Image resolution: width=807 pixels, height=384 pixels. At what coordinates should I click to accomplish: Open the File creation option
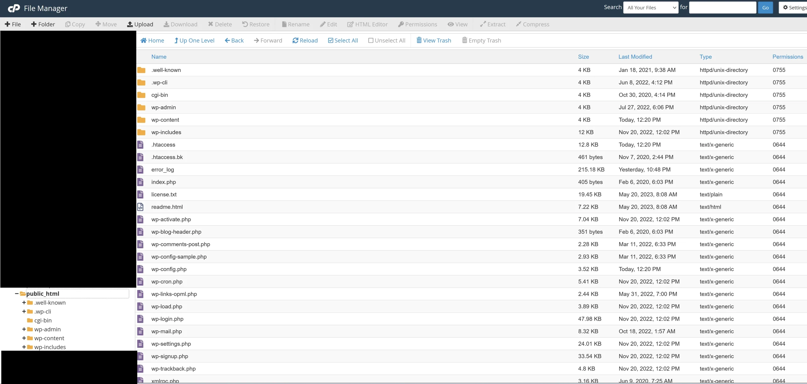pyautogui.click(x=13, y=24)
